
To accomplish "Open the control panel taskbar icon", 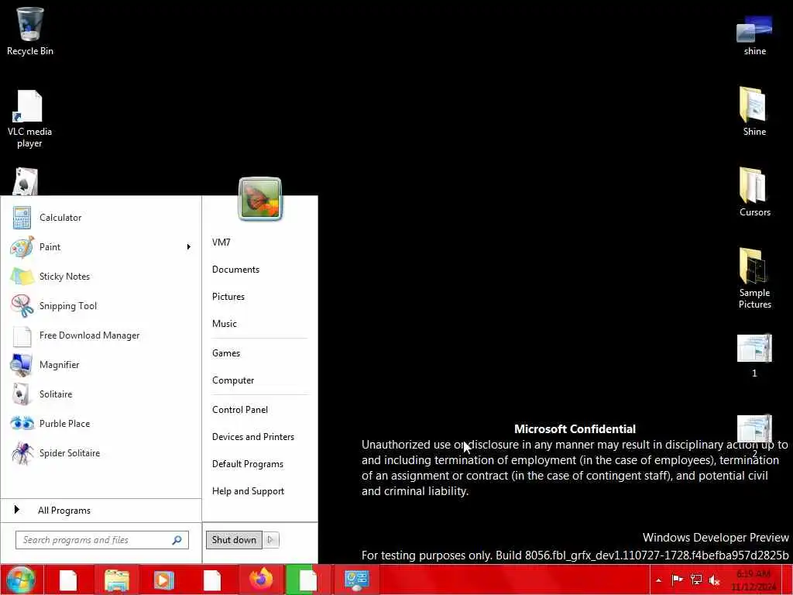I will (x=356, y=580).
